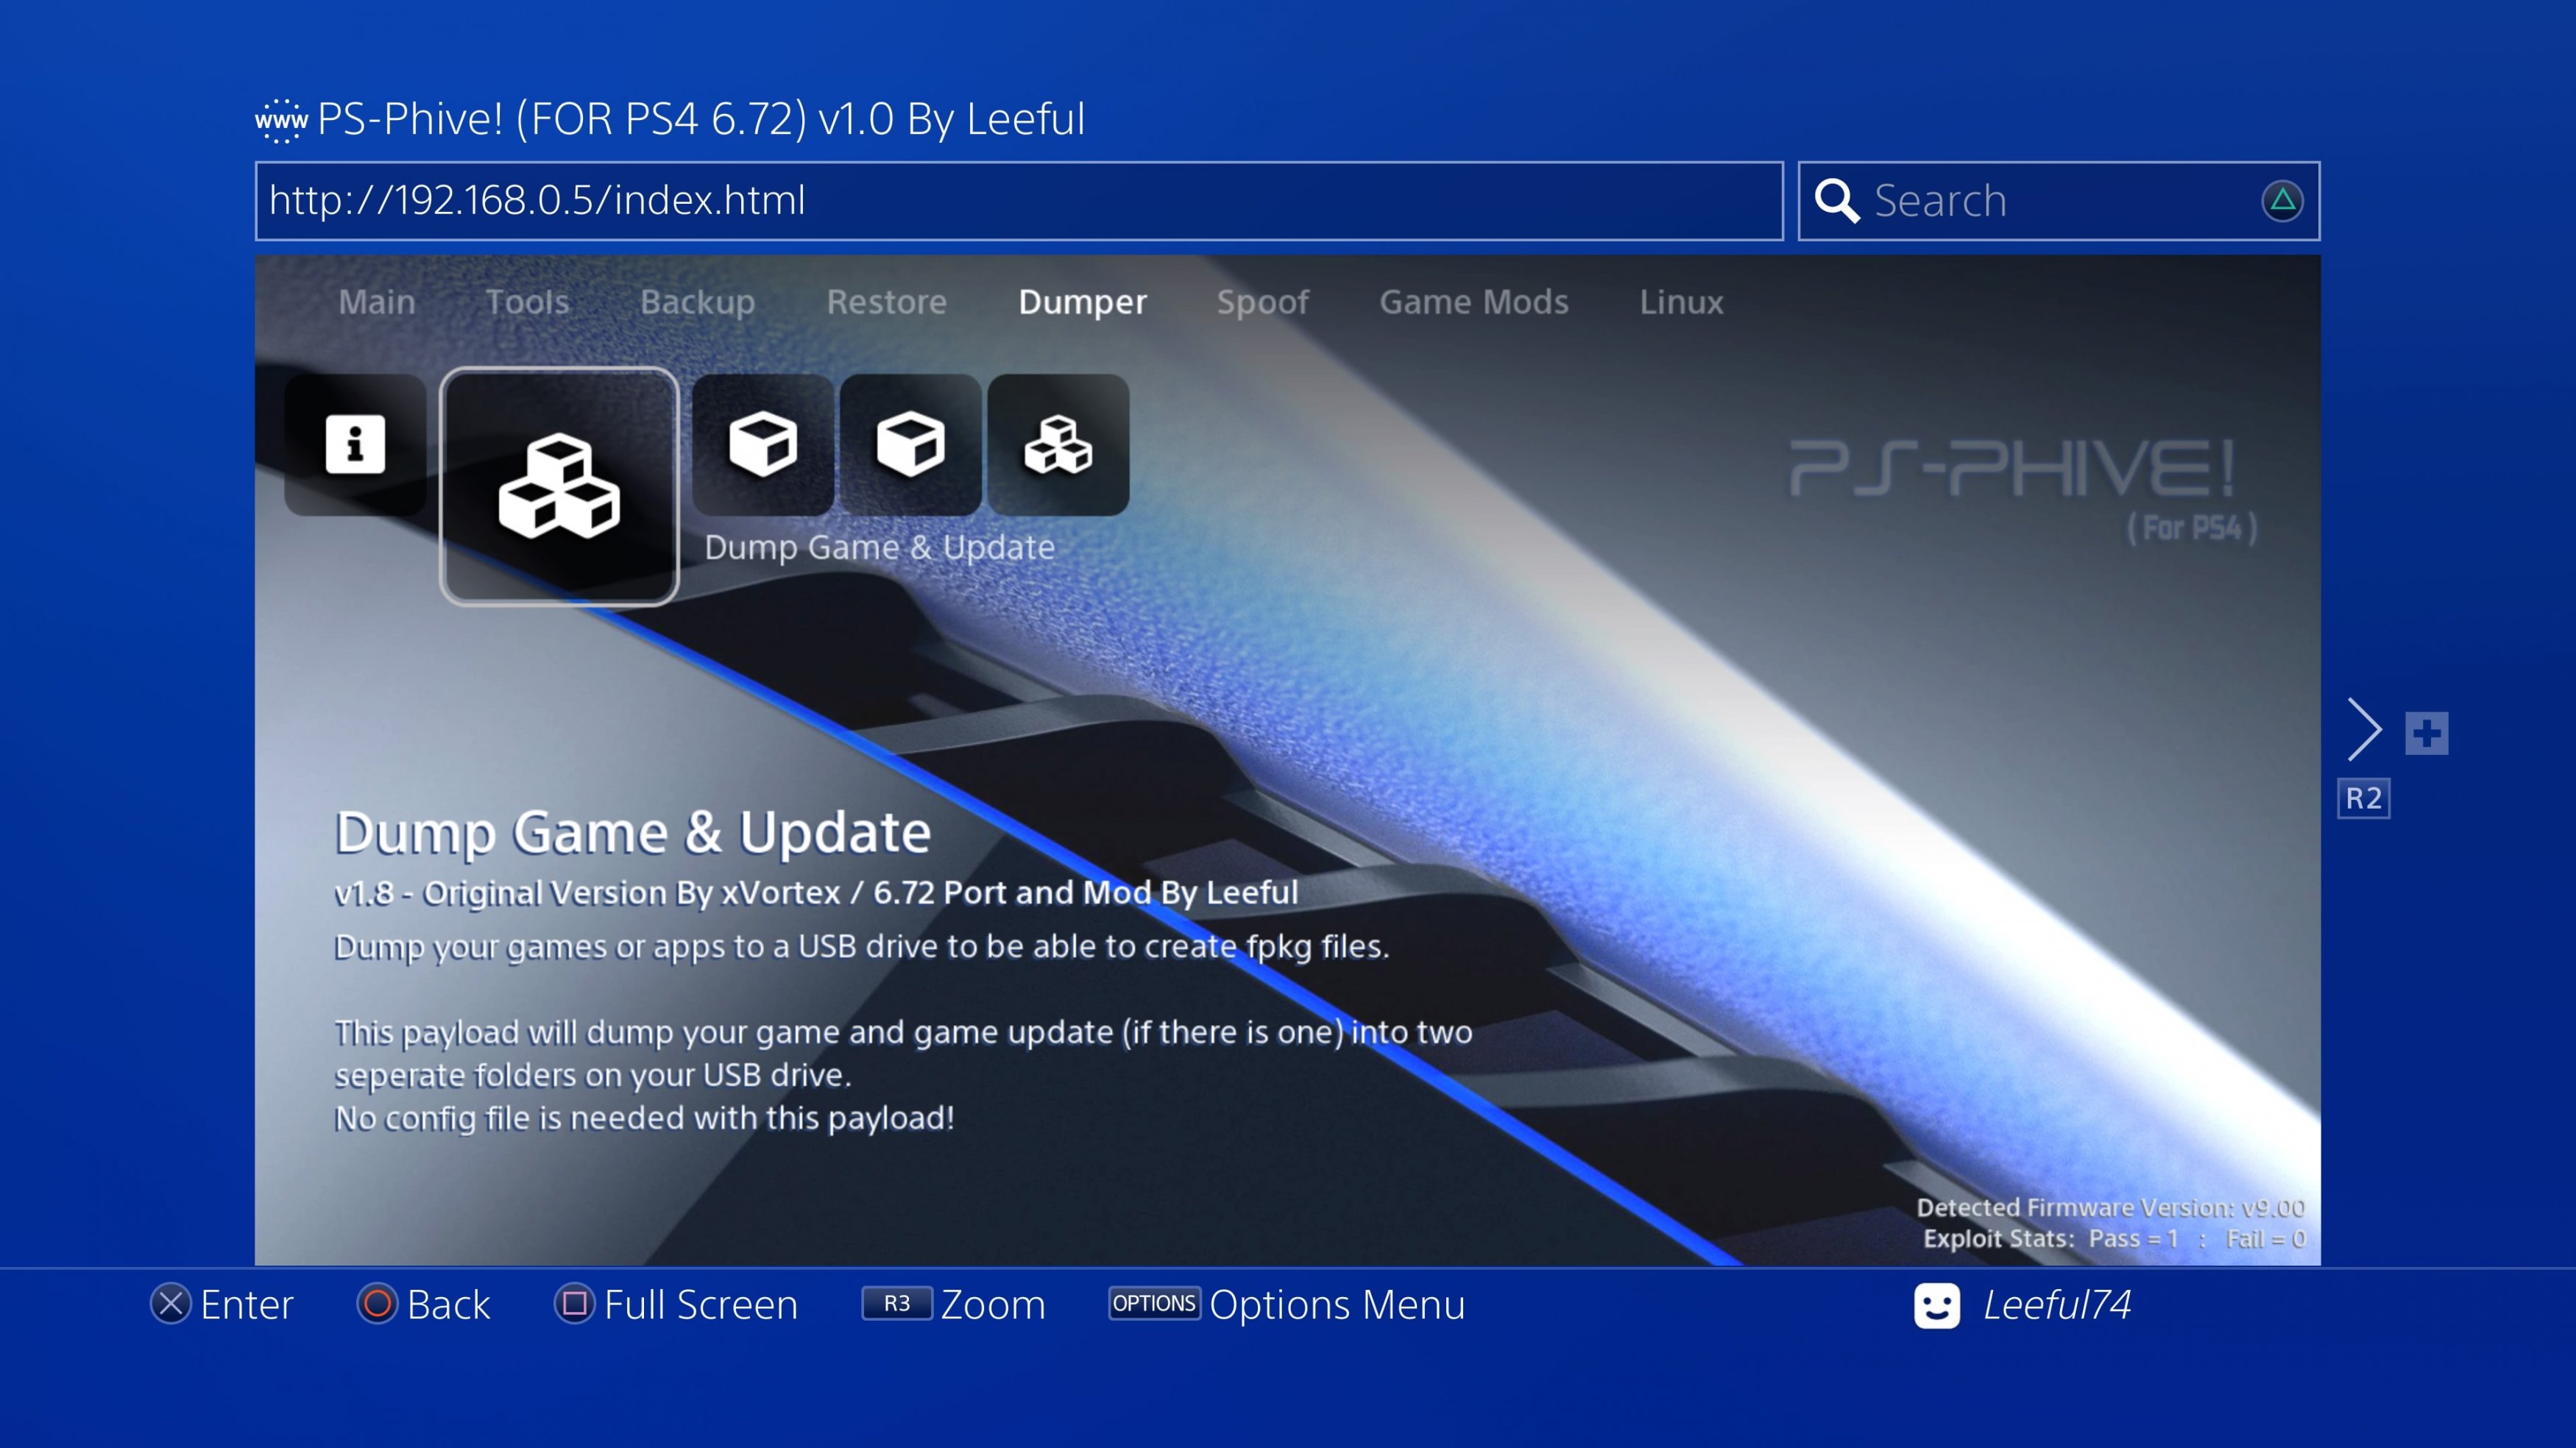The height and width of the screenshot is (1448, 2576).
Task: Click the Exploit Stats Pass = 1 text
Action: [2051, 1239]
